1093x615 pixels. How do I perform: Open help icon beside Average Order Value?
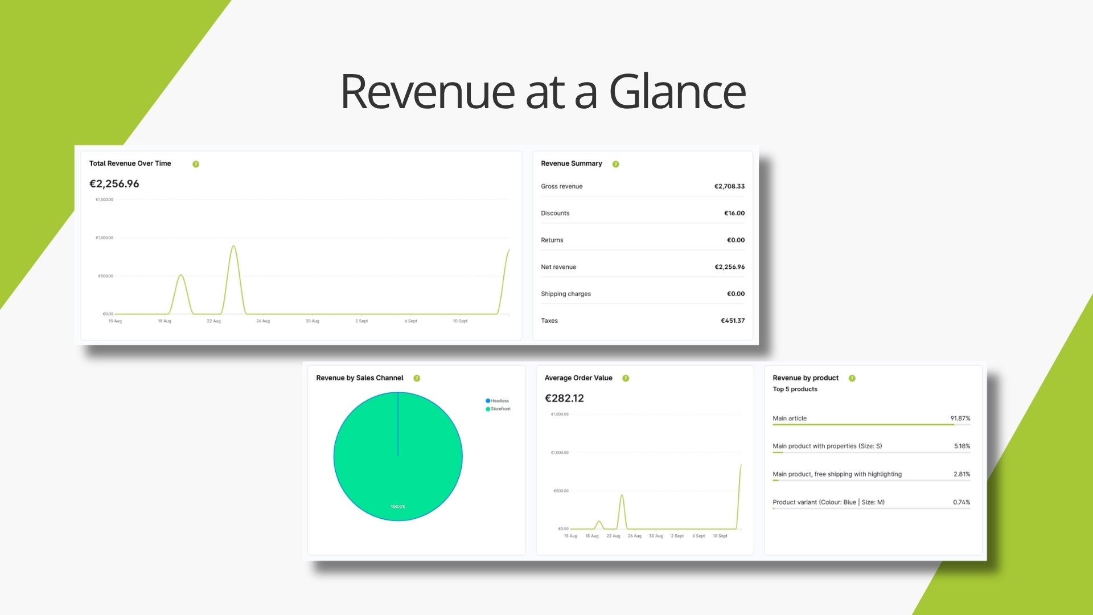click(x=626, y=378)
